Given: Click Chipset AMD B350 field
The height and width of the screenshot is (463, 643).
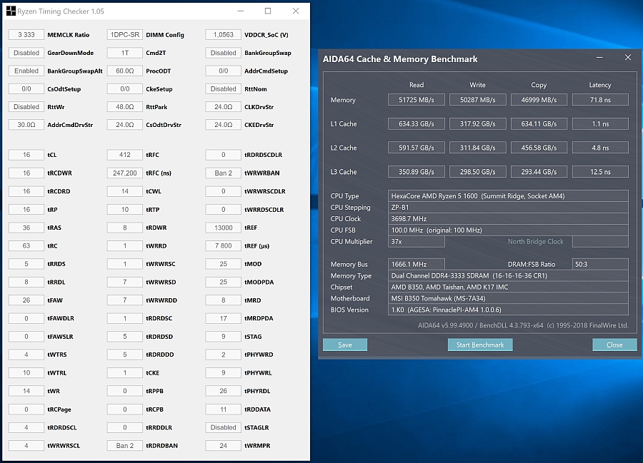Looking at the screenshot, I should [508, 287].
